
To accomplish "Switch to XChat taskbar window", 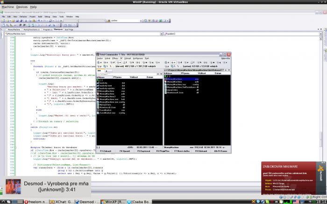I will [62, 202].
